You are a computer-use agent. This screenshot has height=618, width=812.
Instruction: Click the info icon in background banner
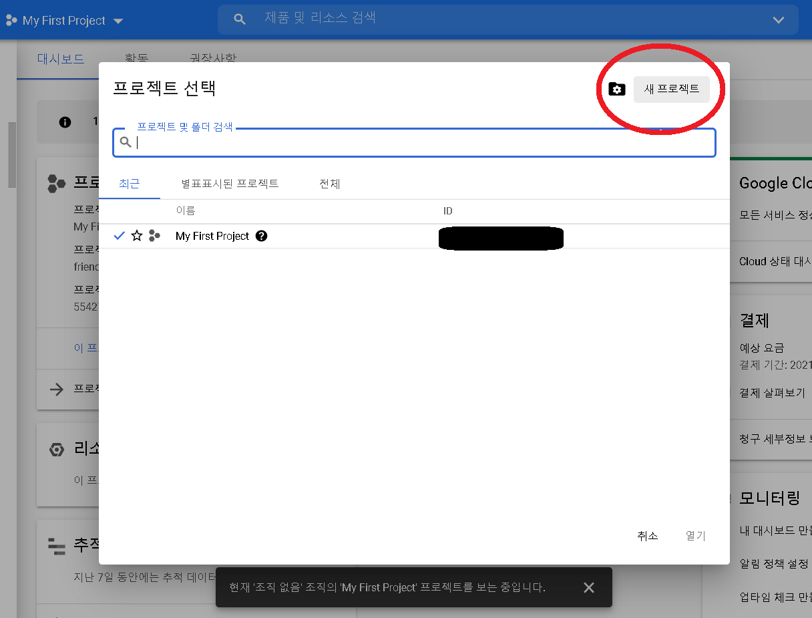[65, 122]
